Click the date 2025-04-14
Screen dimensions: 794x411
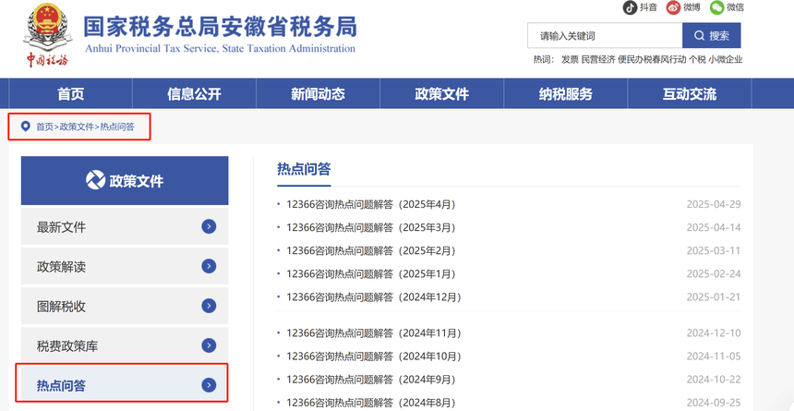point(714,227)
